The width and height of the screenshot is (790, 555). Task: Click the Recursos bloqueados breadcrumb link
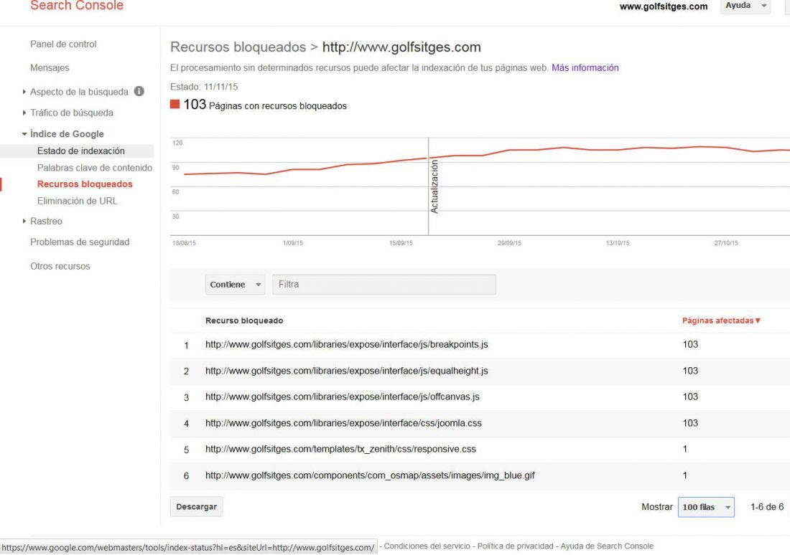238,47
